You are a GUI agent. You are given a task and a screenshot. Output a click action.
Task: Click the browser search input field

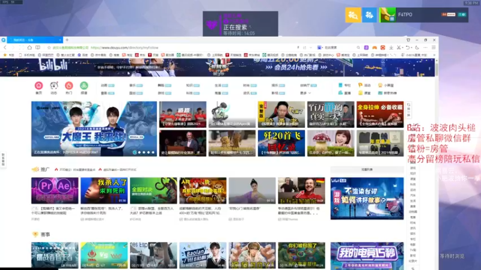click(x=339, y=47)
